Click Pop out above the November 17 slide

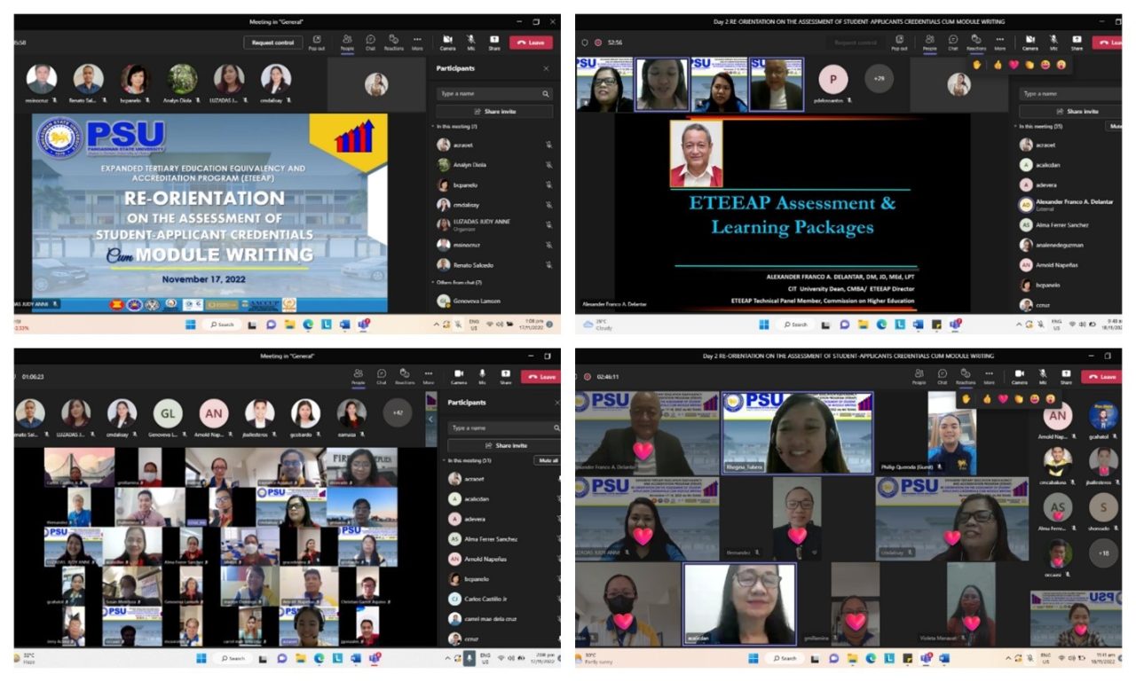316,42
